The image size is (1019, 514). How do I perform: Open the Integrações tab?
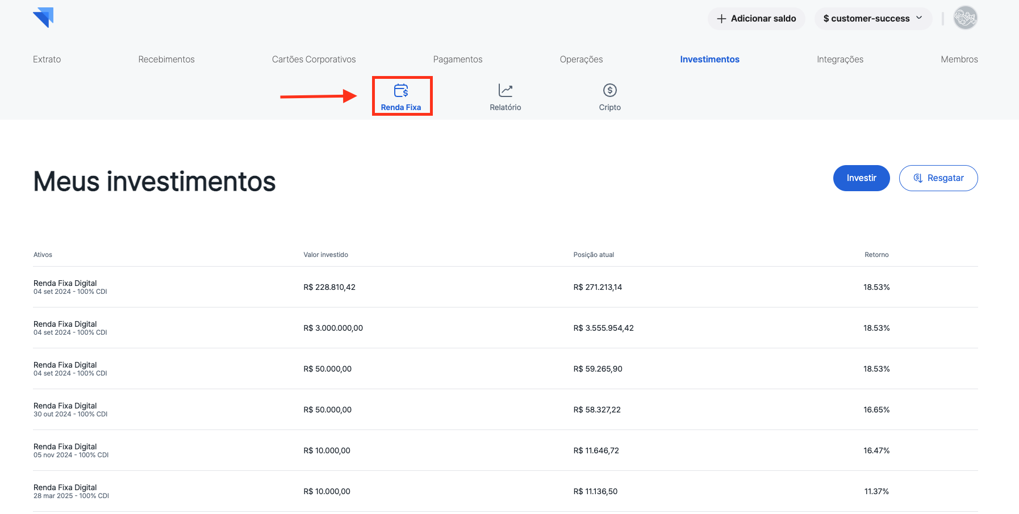coord(840,60)
